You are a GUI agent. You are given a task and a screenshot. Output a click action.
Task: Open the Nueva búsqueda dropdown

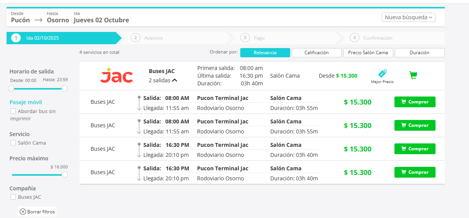[x=408, y=17]
